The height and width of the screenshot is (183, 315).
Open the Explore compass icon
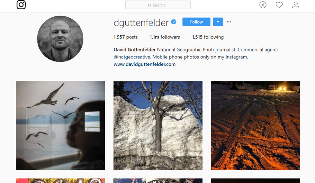click(263, 5)
